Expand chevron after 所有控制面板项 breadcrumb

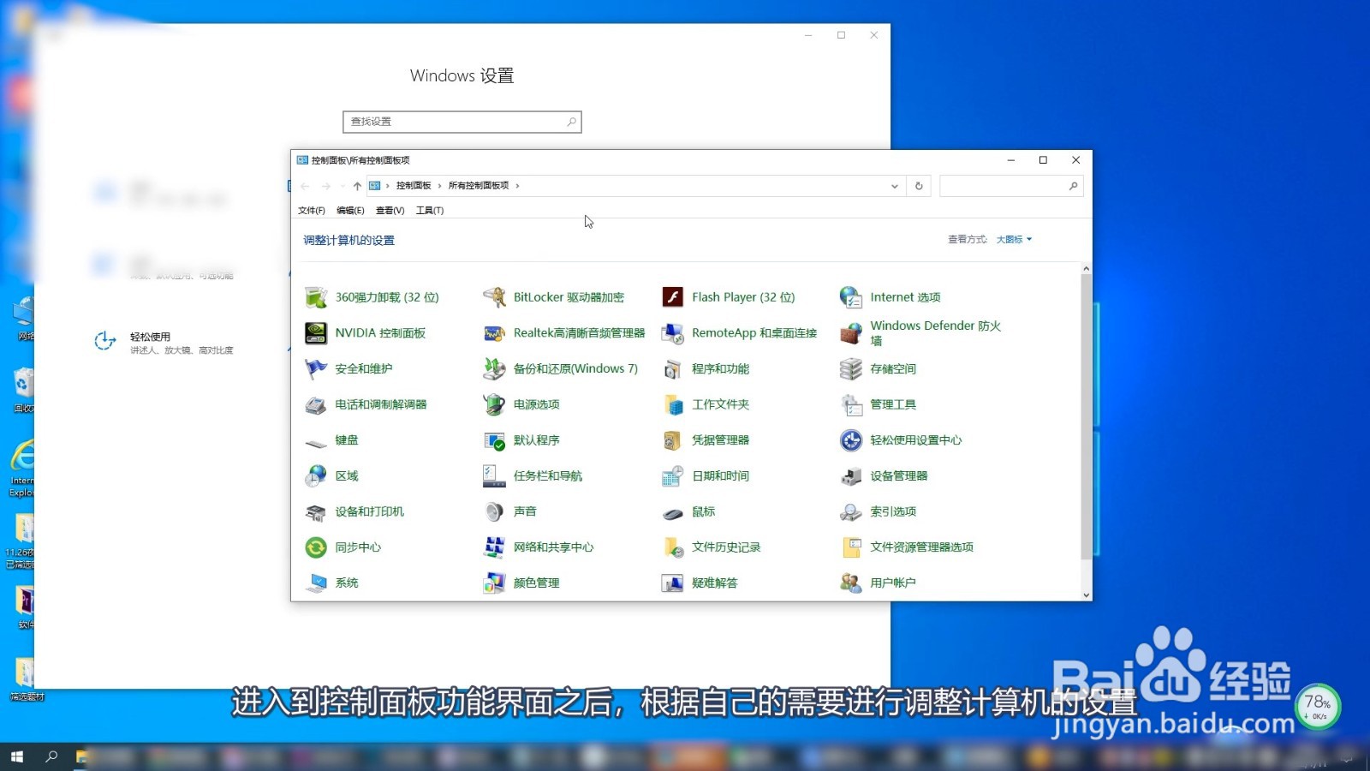tap(517, 186)
